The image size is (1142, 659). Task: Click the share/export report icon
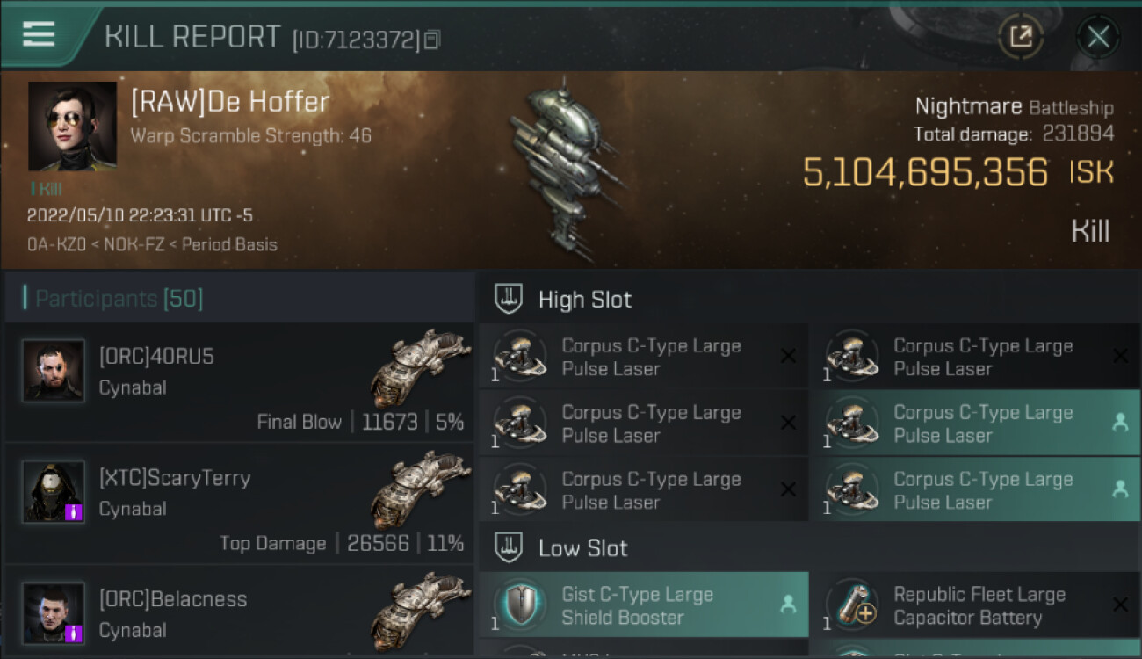click(1021, 37)
